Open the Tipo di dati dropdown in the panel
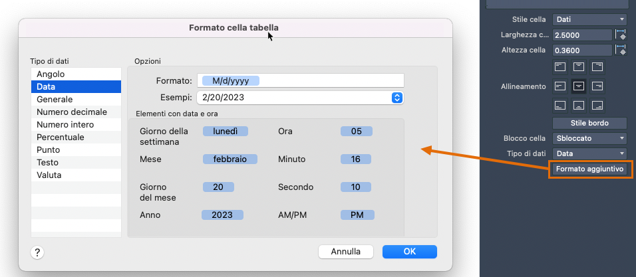This screenshot has width=636, height=277. (x=590, y=153)
